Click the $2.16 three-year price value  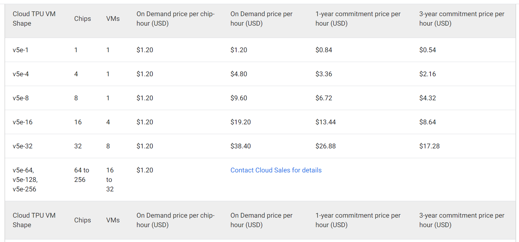[427, 74]
